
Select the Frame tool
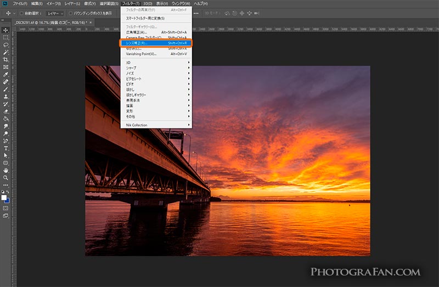click(x=5, y=67)
